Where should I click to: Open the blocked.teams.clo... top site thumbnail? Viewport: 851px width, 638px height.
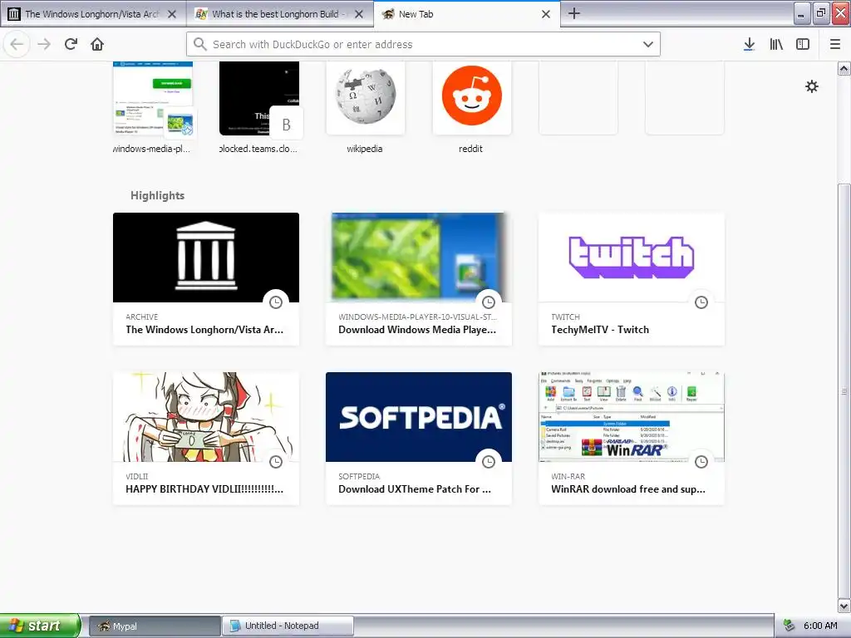(259, 97)
